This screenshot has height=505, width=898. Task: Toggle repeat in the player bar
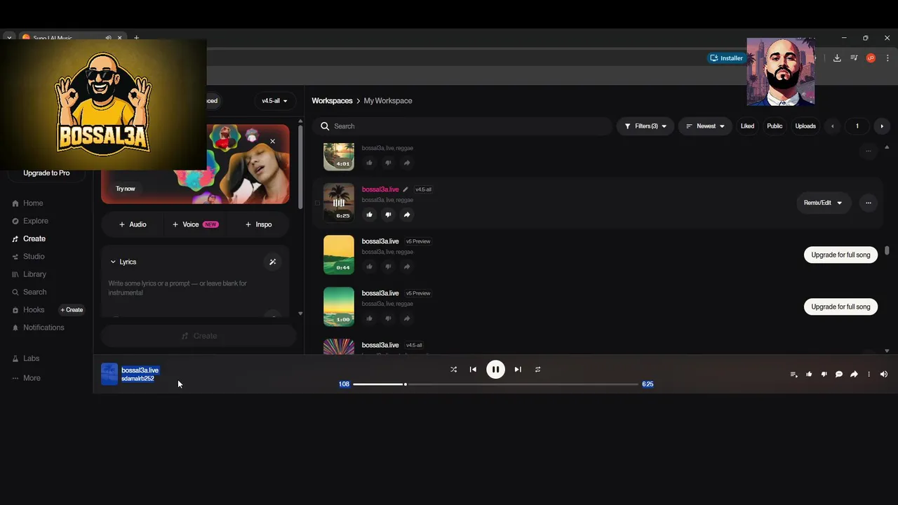point(537,370)
